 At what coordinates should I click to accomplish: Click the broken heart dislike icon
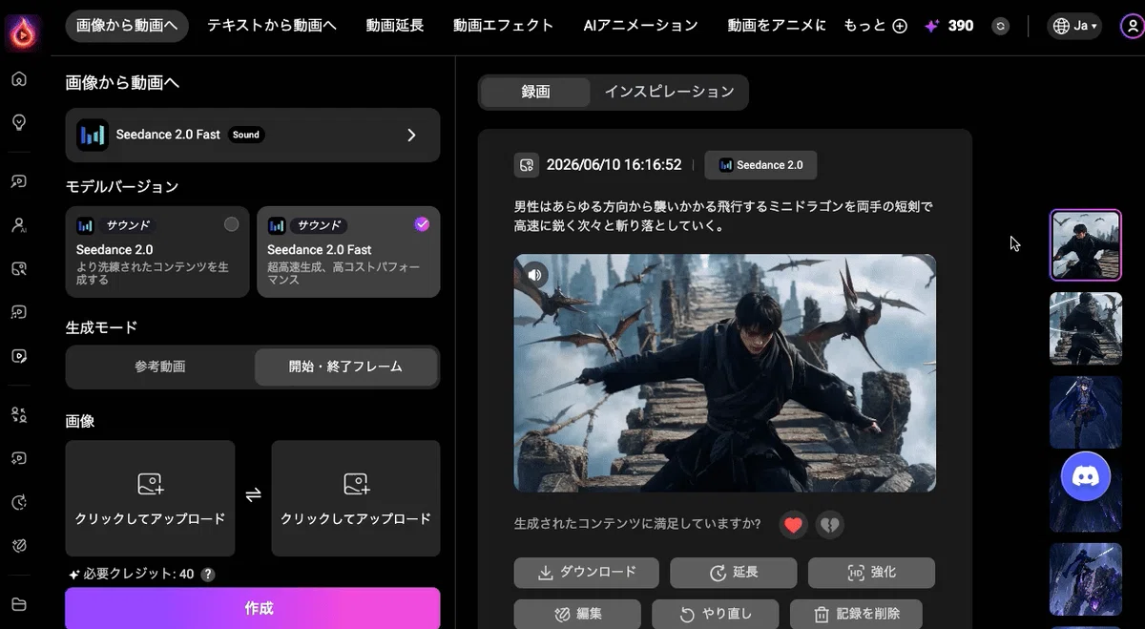coord(830,524)
